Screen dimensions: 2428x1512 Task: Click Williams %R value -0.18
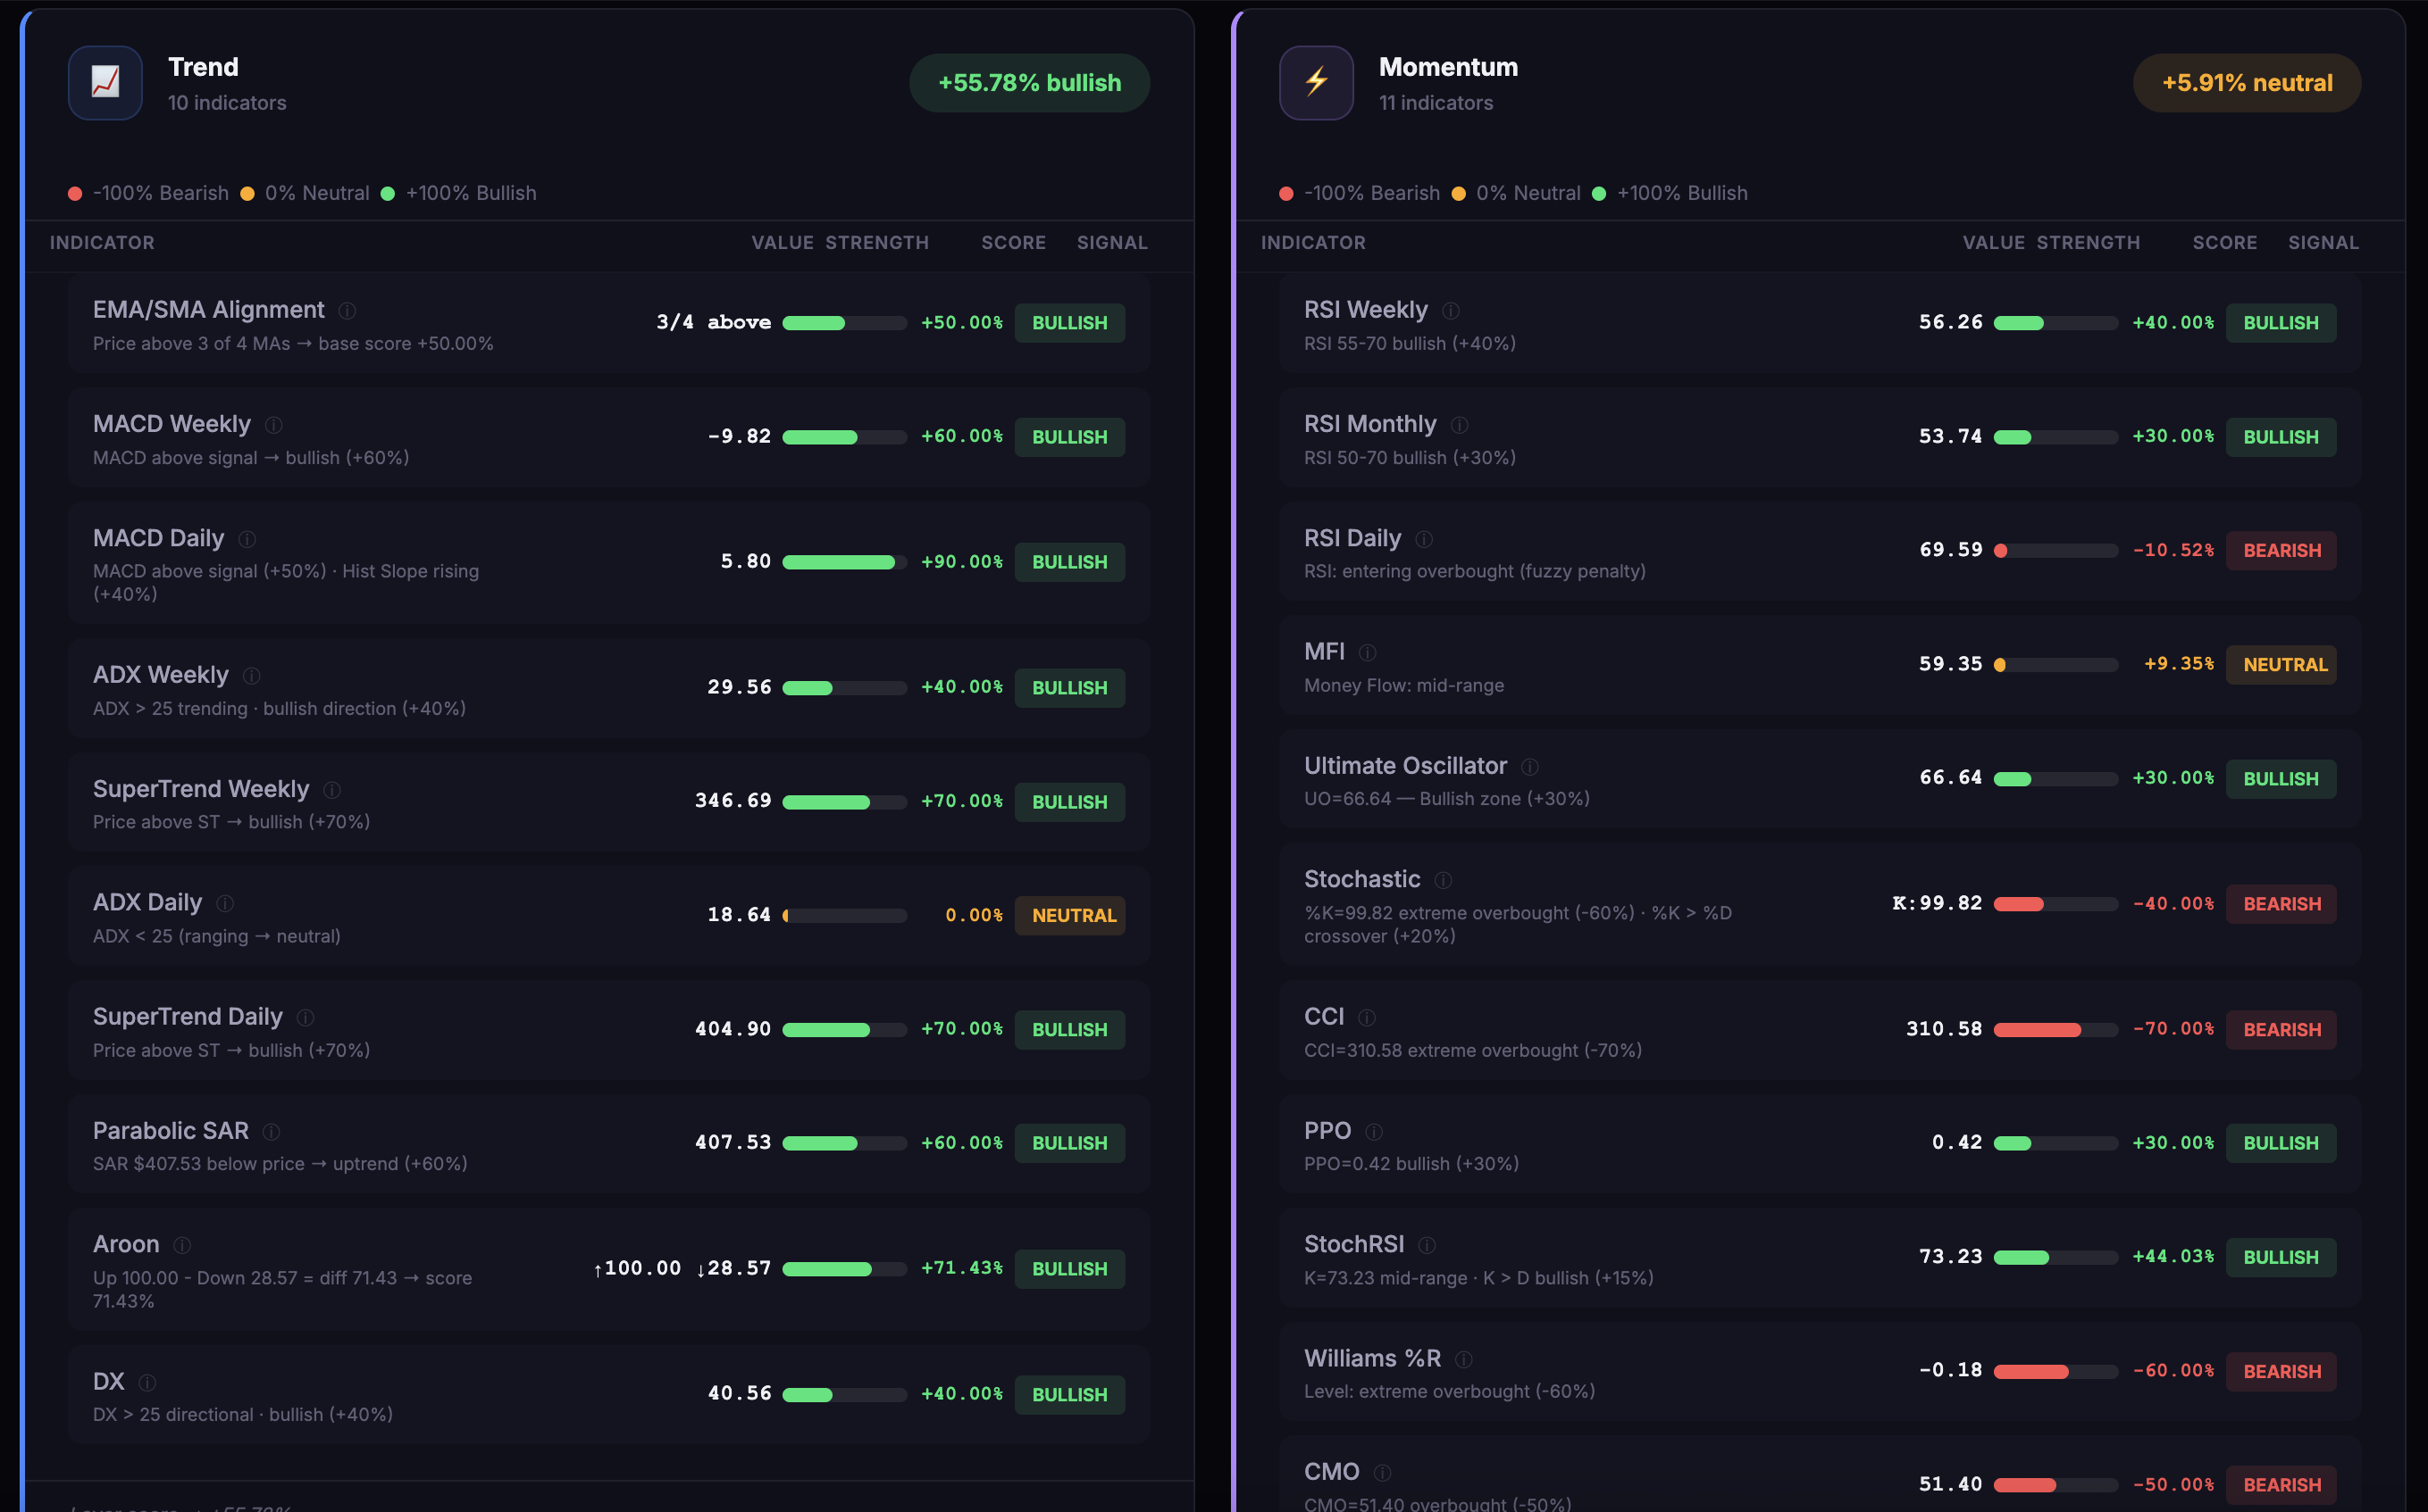point(1951,1371)
